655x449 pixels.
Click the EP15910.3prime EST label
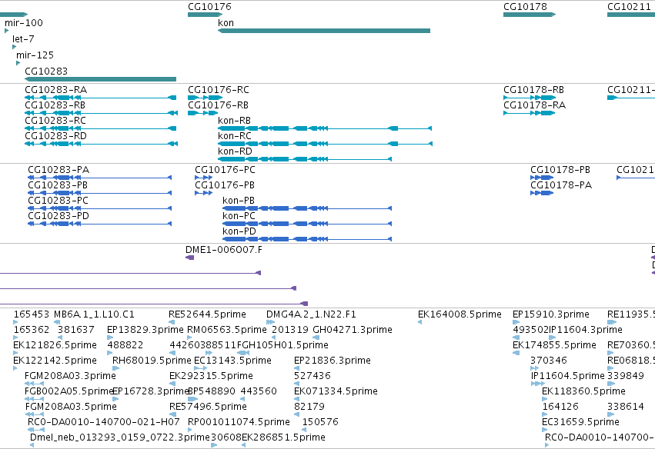click(551, 314)
